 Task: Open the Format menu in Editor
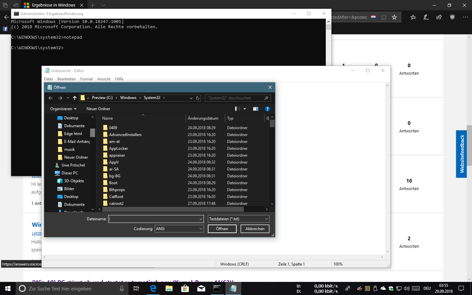point(87,79)
